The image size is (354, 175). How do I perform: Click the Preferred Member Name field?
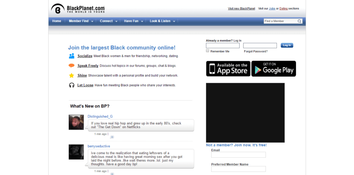tap(239, 169)
